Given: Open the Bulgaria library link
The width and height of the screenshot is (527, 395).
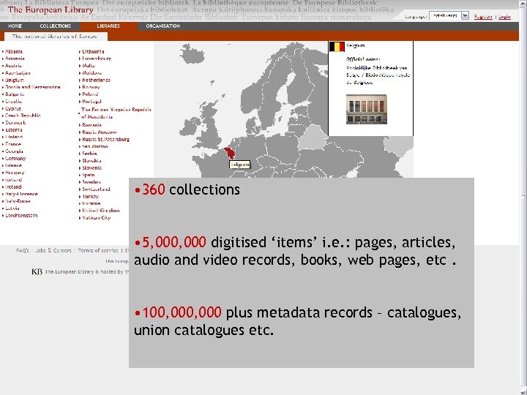Looking at the screenshot, I should pyautogui.click(x=15, y=94).
